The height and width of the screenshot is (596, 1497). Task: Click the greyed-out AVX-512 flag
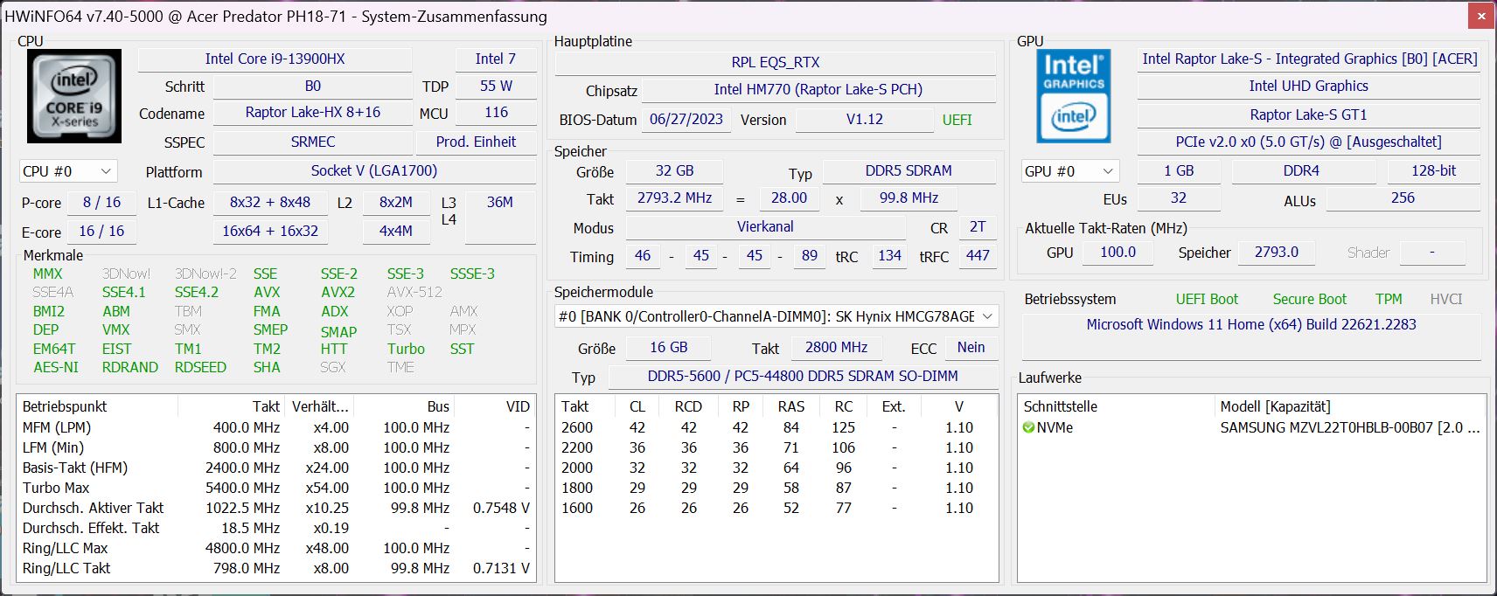click(414, 293)
